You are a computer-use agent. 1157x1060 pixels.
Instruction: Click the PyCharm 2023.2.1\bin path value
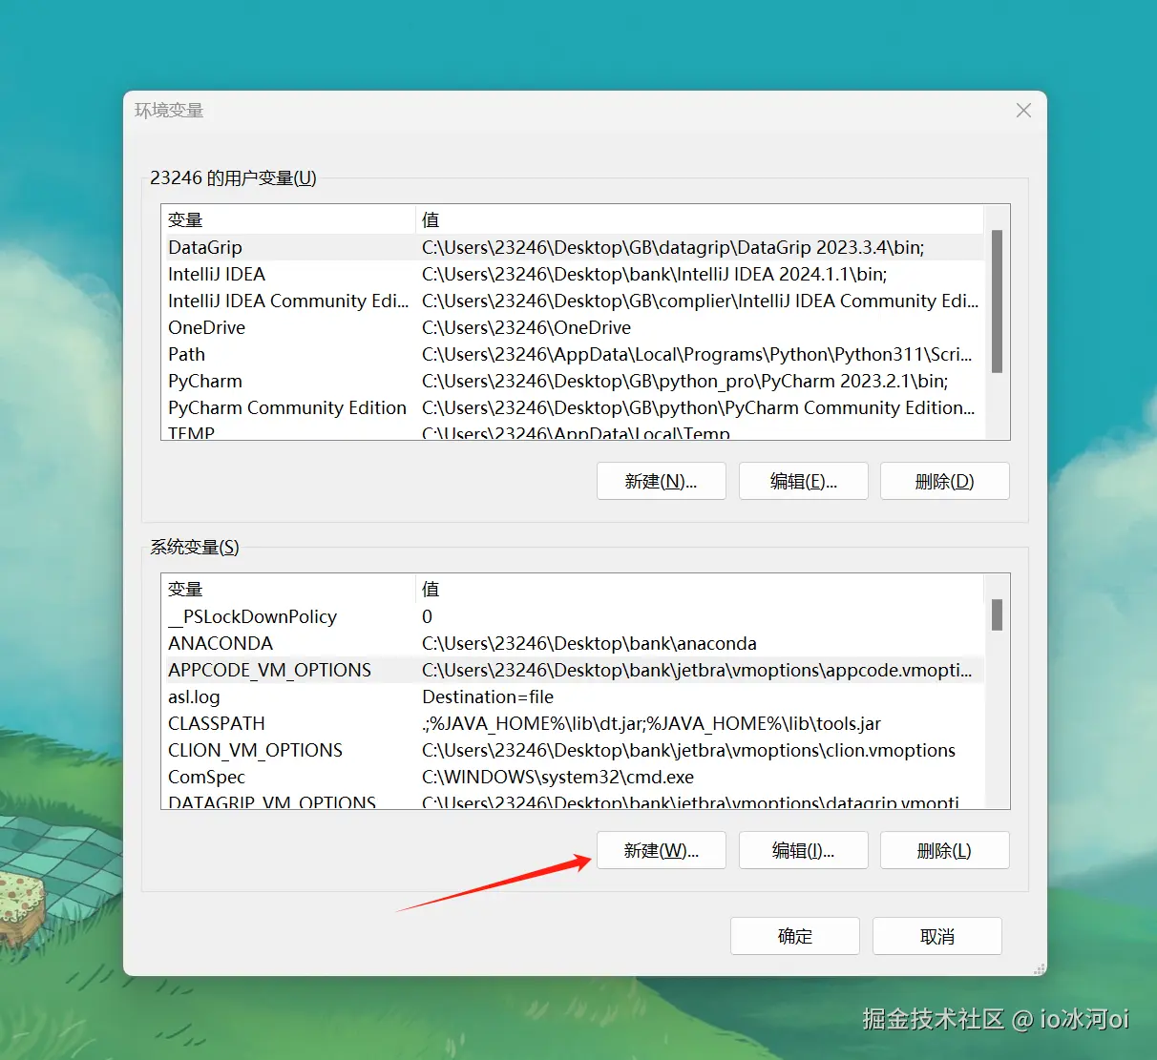684,381
